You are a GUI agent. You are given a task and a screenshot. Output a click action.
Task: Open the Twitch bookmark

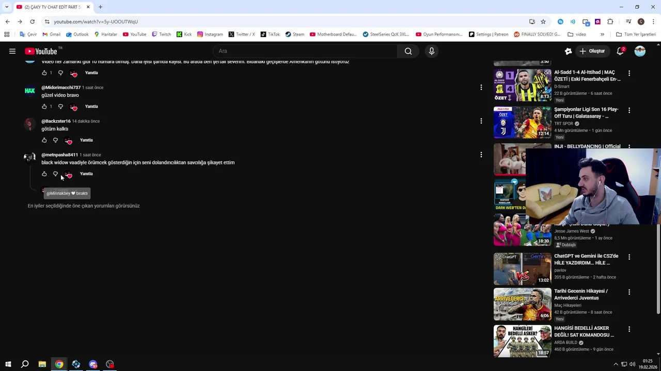click(x=161, y=34)
